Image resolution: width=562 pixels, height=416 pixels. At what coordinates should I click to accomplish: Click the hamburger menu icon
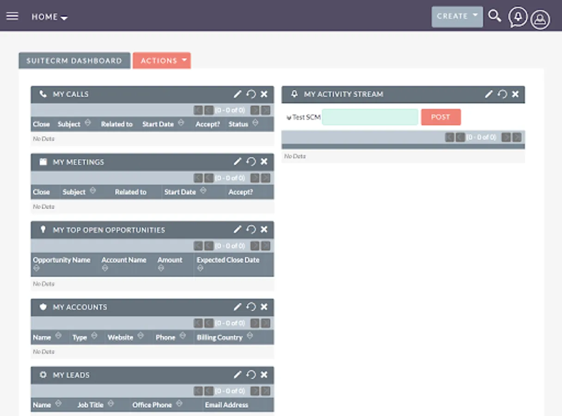pyautogui.click(x=12, y=15)
